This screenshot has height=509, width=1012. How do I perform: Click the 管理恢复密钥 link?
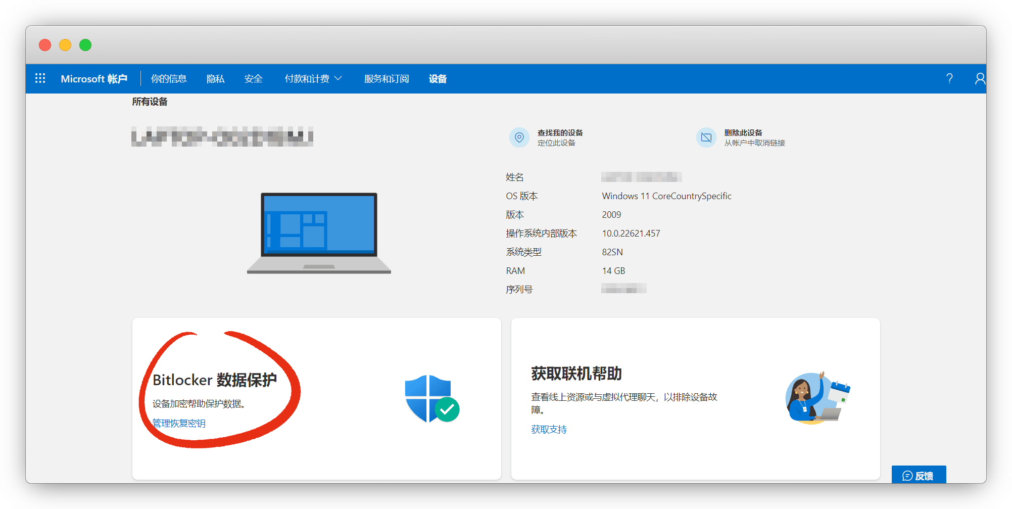coord(179,423)
